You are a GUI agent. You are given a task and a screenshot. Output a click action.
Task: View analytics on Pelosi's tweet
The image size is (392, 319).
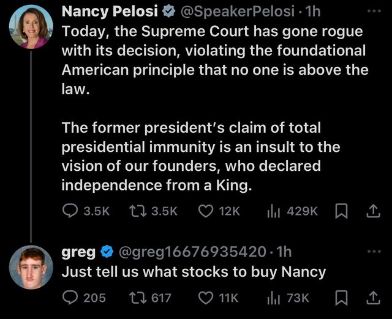273,211
